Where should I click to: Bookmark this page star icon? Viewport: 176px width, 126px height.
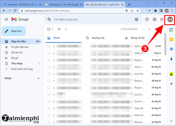pos(138,11)
